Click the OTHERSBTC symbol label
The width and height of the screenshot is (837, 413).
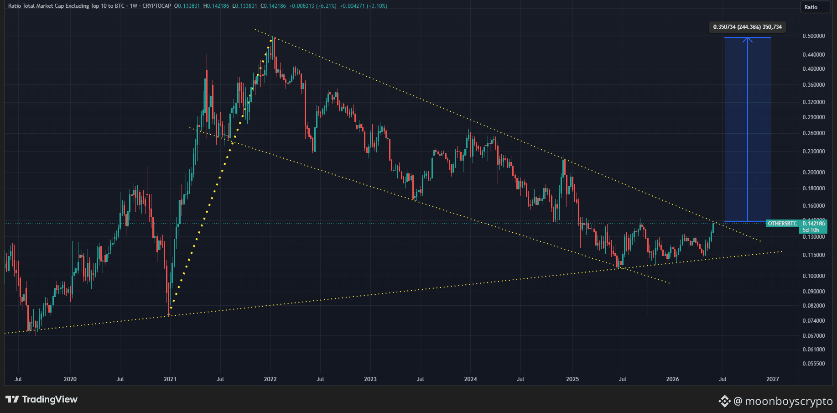coord(782,224)
